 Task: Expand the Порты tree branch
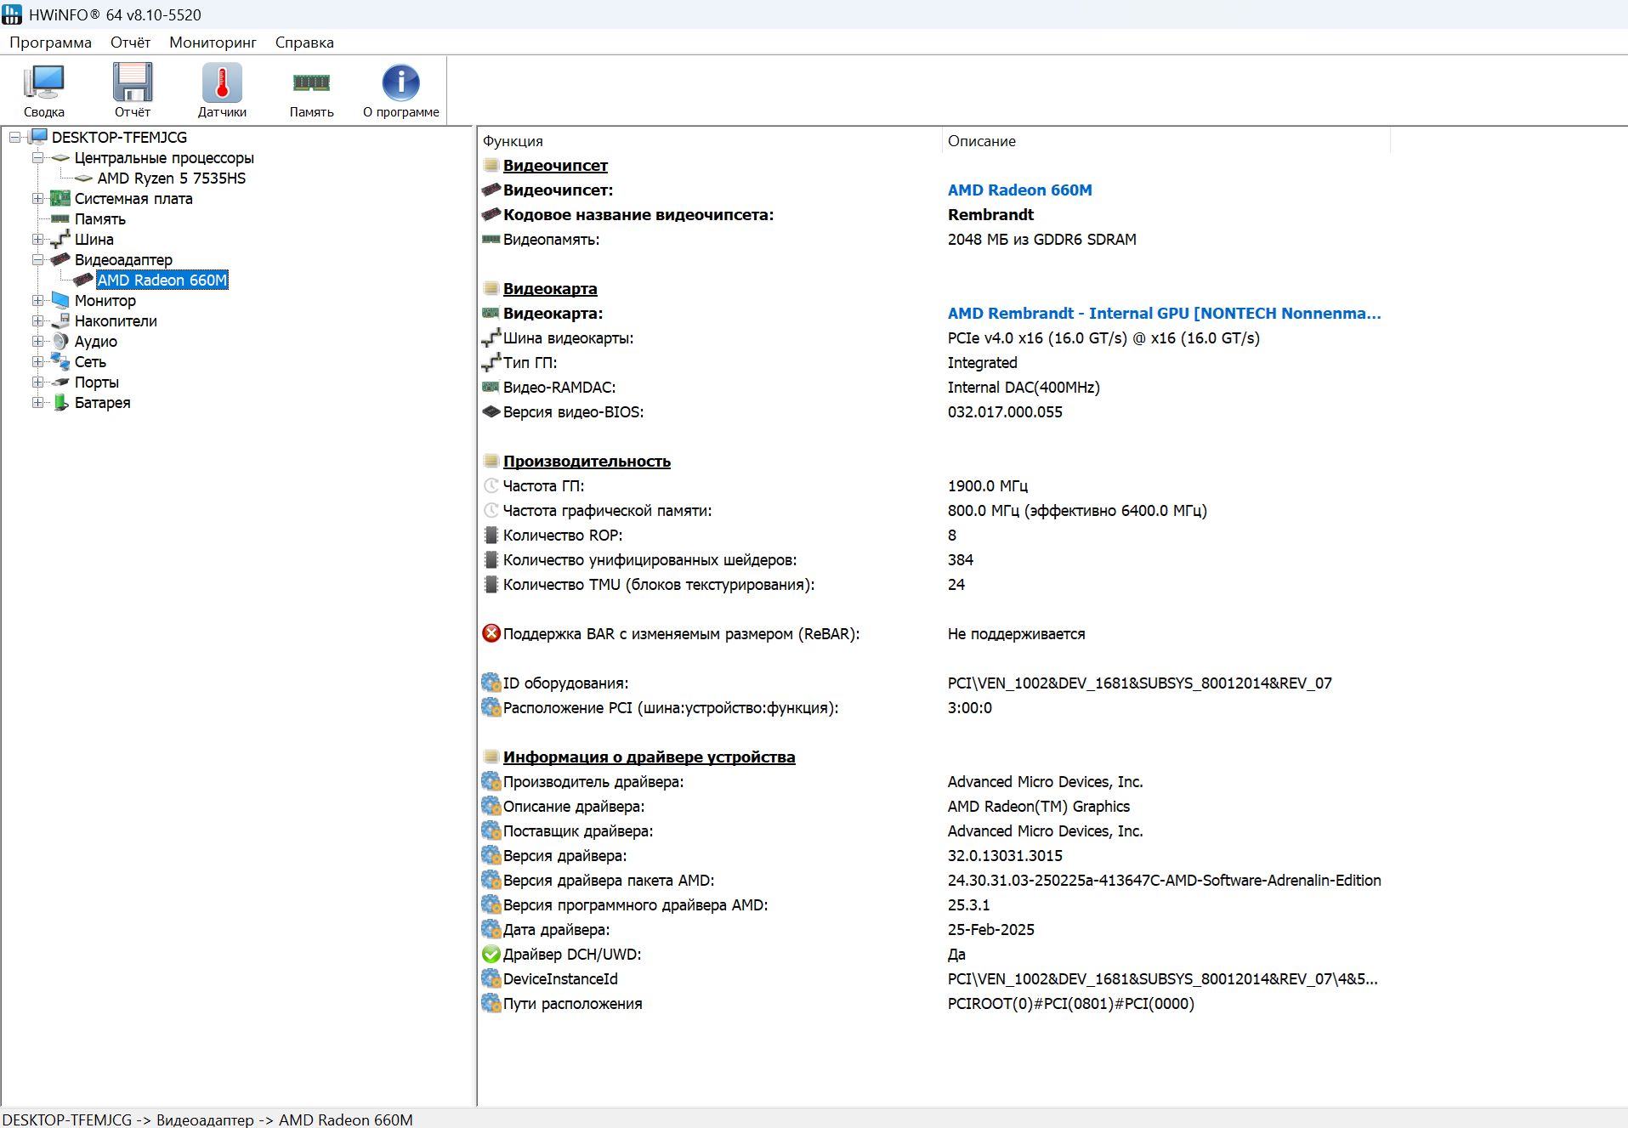(38, 382)
